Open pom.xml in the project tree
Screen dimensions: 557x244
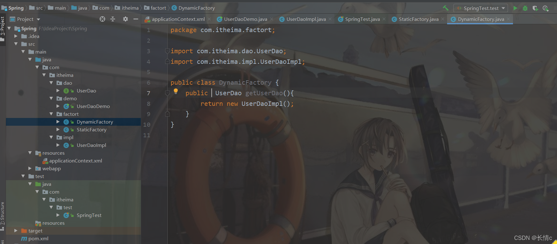pos(38,238)
